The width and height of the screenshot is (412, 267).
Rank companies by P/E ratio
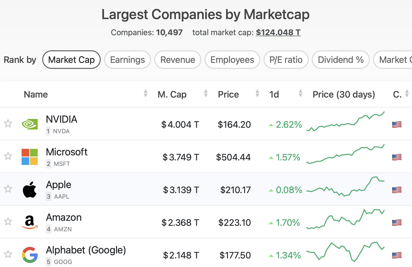tap(286, 60)
